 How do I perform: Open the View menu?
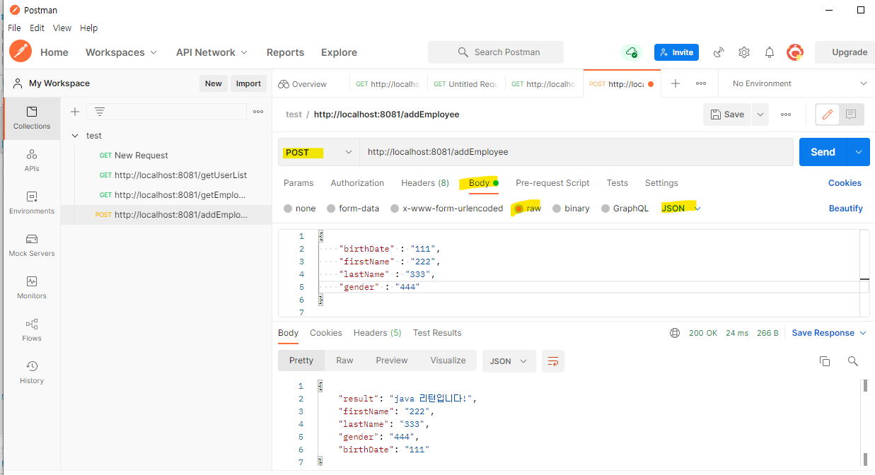(62, 28)
